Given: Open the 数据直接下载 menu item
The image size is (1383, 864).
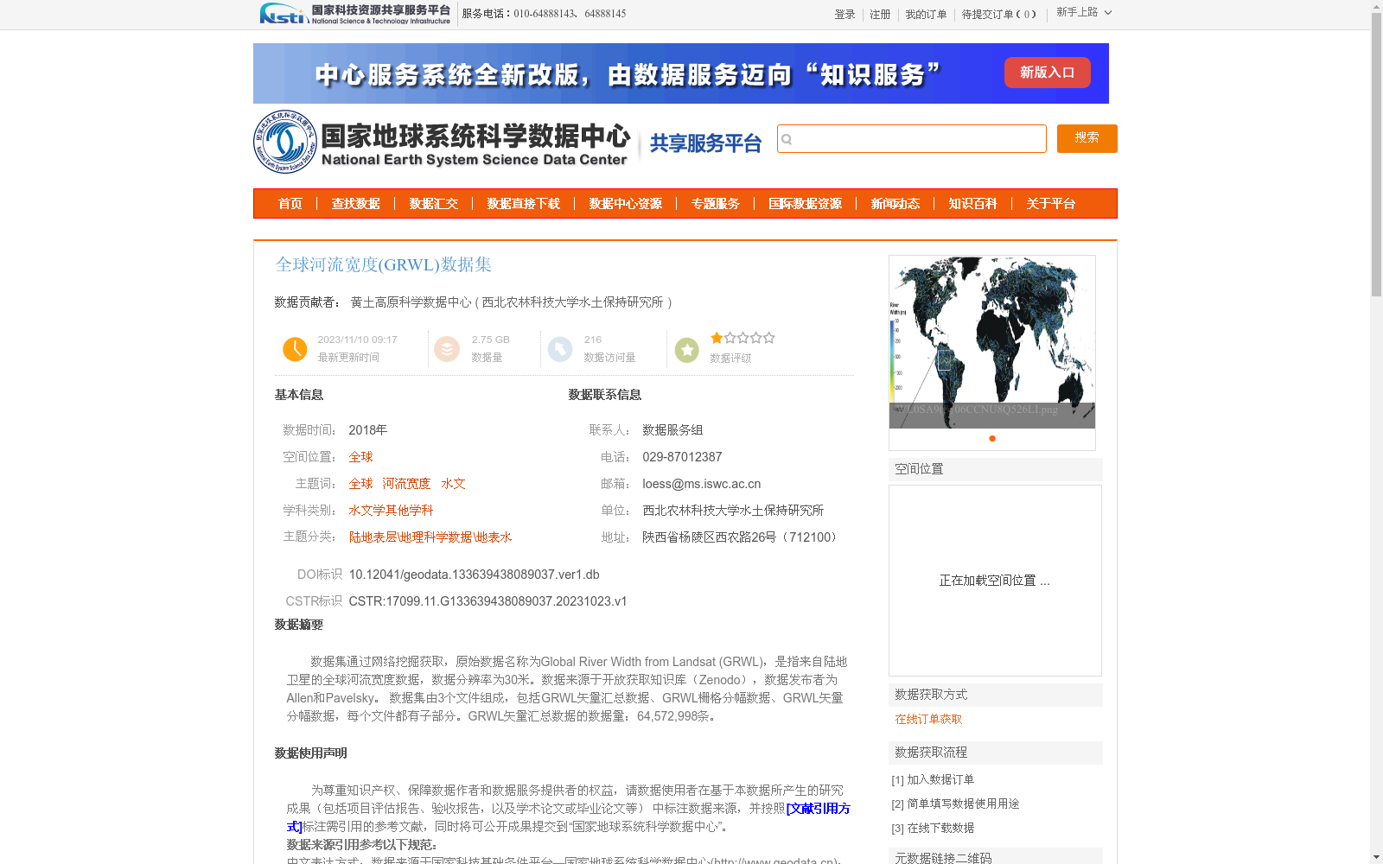Looking at the screenshot, I should coord(524,204).
